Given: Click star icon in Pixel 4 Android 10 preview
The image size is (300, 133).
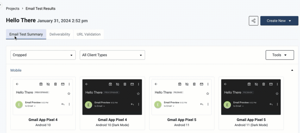Looking at the screenshot, I should 69,94.
